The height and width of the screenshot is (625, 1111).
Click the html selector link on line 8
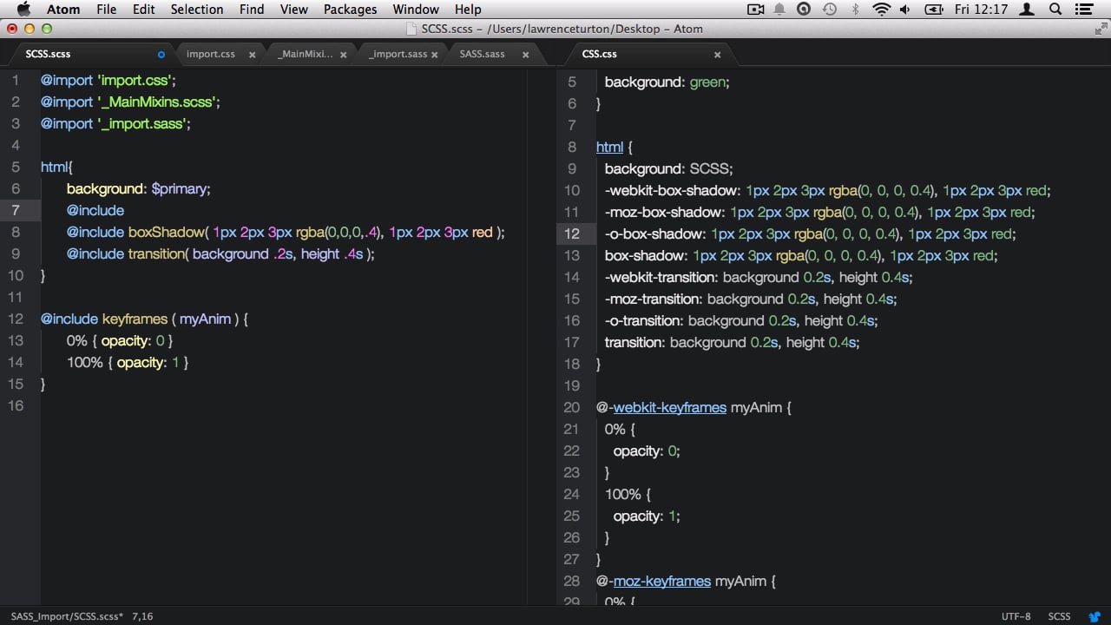click(x=610, y=147)
